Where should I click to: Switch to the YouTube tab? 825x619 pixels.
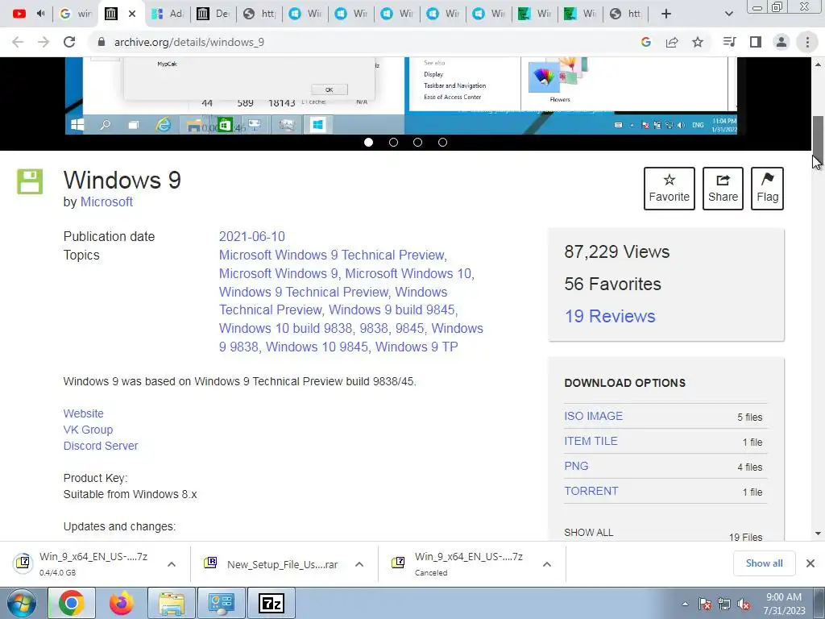pos(19,14)
